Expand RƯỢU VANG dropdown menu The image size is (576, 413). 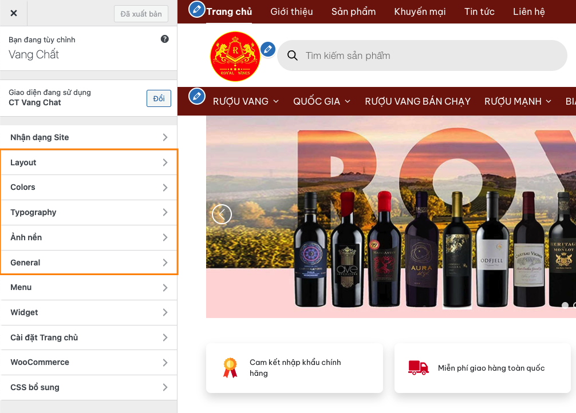(246, 101)
